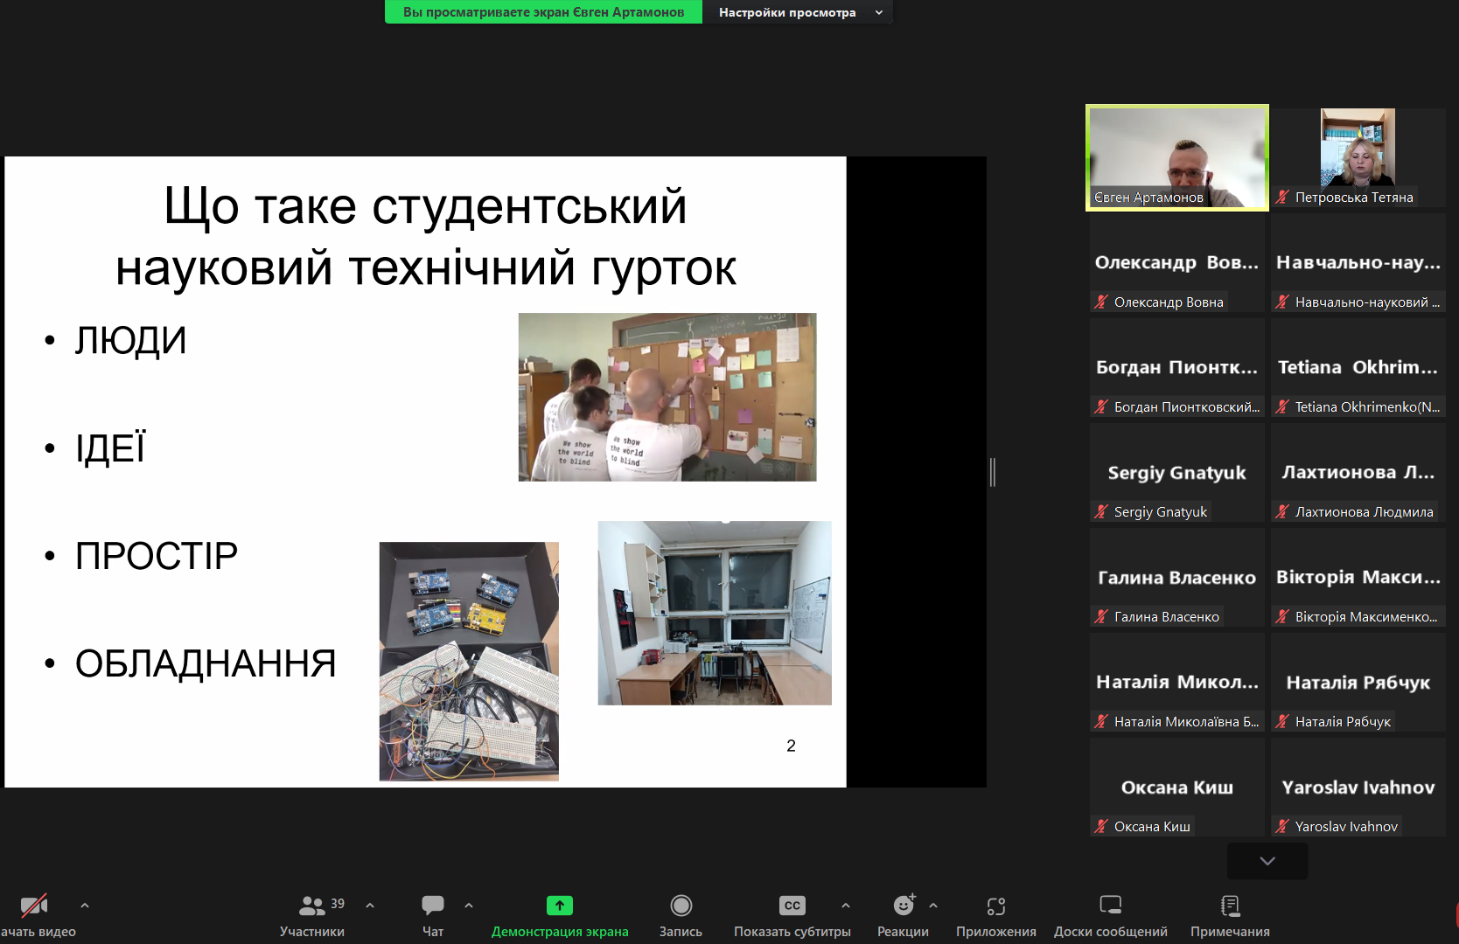Start recording with the Record icon
The image size is (1459, 944).
click(681, 906)
